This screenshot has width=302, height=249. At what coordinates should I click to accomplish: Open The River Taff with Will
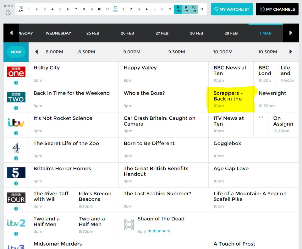pos(51,200)
